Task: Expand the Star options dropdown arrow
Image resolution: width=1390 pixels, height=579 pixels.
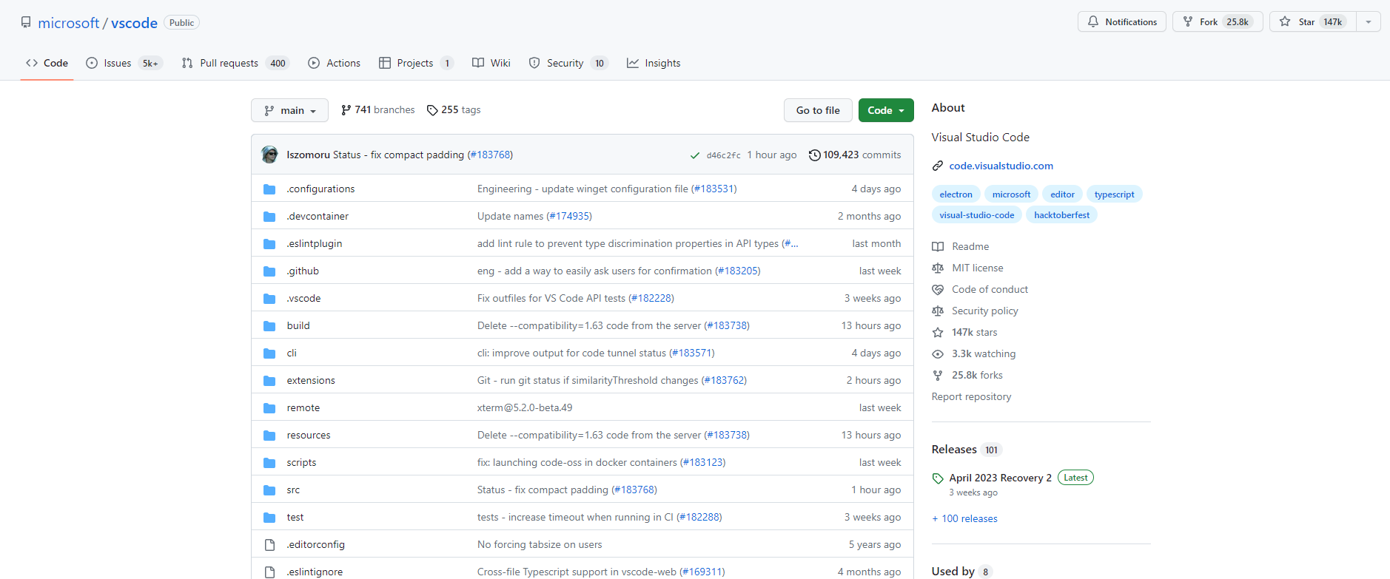Action: (1369, 22)
